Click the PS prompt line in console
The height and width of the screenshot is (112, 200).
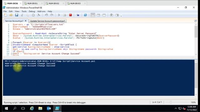[50, 61]
